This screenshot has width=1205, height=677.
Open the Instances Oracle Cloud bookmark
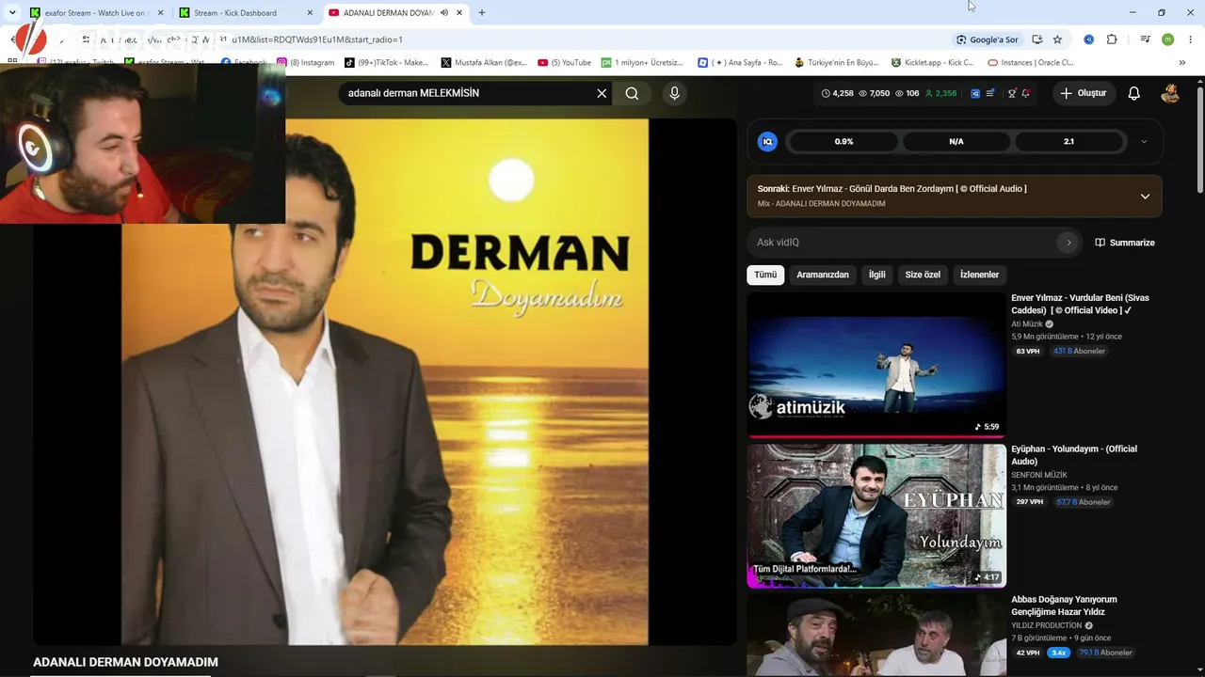(x=1031, y=63)
